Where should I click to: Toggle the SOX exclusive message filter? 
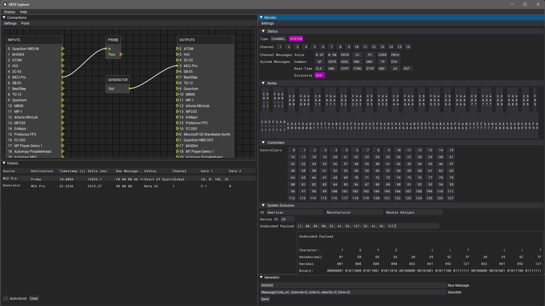click(x=319, y=75)
